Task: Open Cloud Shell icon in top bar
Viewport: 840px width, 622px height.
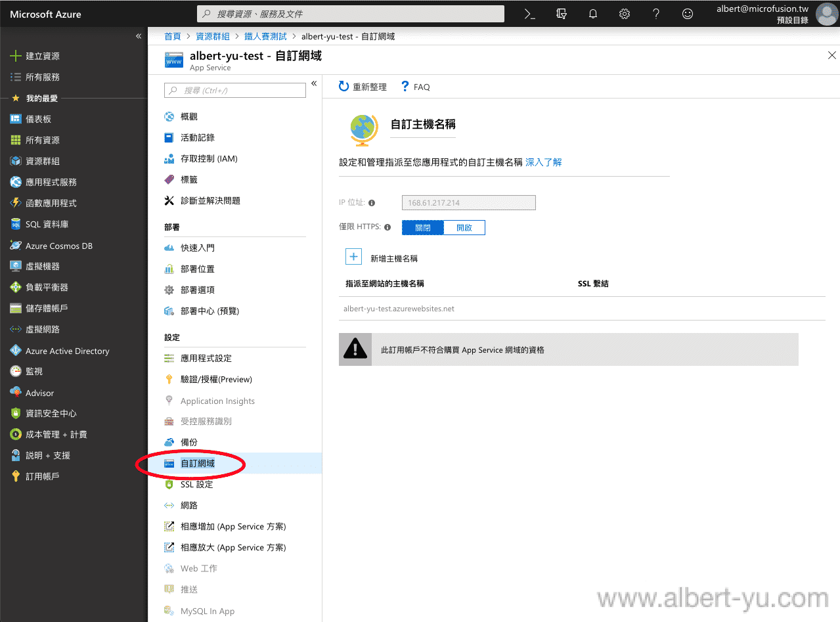Action: (529, 14)
